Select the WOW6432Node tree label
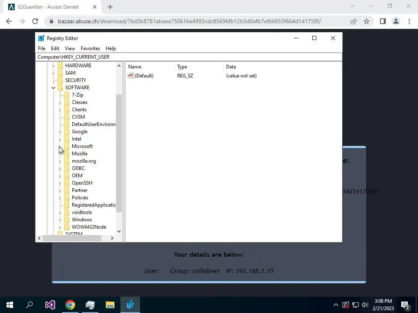The image size is (418, 313). click(x=89, y=227)
